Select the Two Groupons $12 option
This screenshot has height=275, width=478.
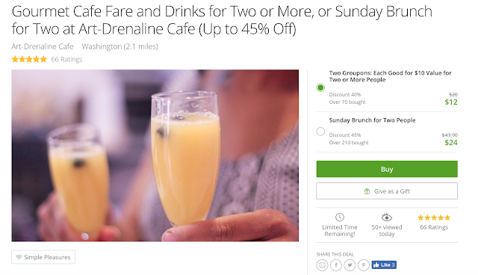pos(320,87)
